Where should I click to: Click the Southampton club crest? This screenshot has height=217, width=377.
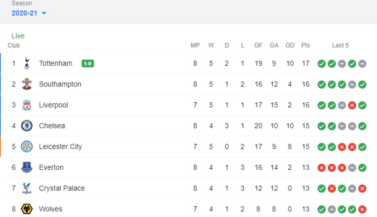pyautogui.click(x=27, y=84)
